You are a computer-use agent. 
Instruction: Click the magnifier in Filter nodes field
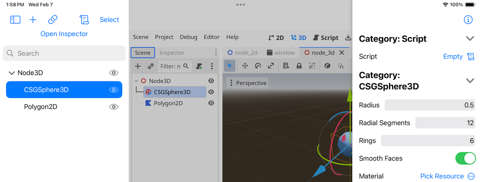click(186, 66)
